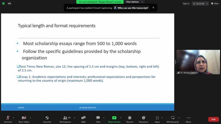The image size is (221, 124).
Task: Open the Security shield menu
Action: (x=47, y=119)
